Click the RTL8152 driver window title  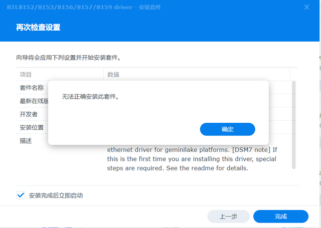(x=84, y=7)
